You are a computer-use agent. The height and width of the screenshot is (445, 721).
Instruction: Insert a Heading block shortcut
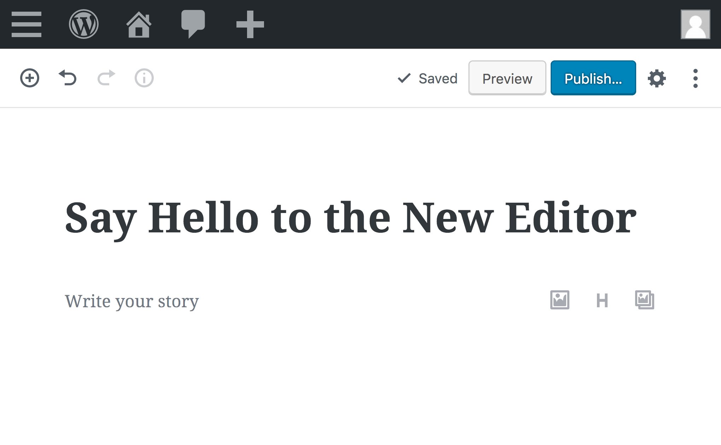click(x=602, y=301)
